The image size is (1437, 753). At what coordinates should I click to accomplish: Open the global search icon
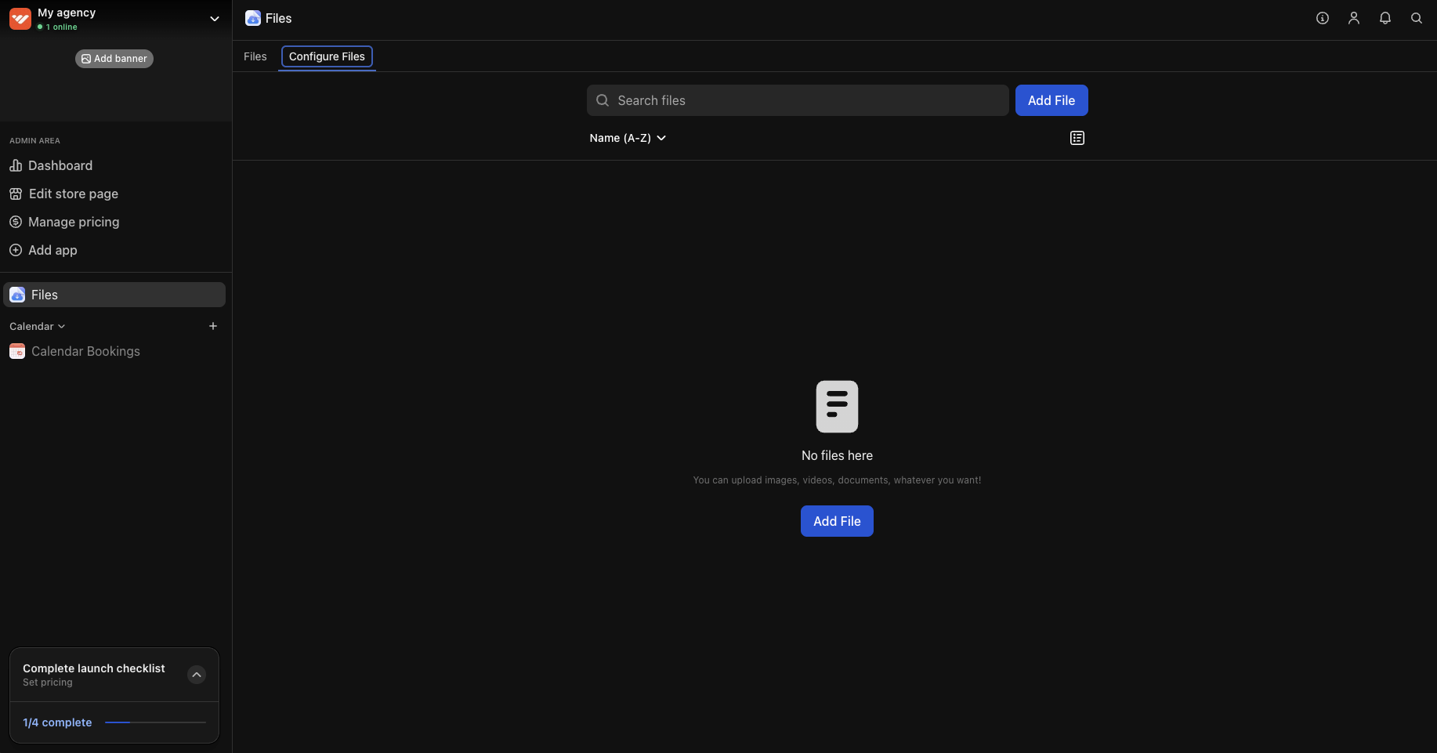pos(1417,17)
